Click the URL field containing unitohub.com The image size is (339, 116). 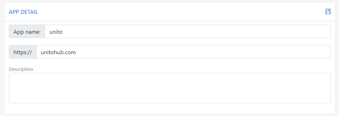point(183,52)
